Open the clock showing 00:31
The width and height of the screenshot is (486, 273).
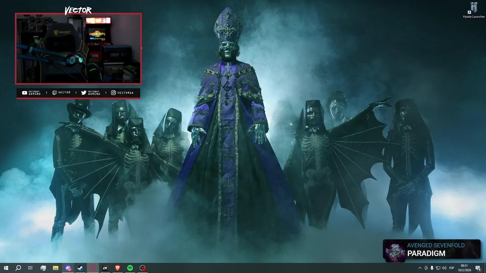[464, 268]
